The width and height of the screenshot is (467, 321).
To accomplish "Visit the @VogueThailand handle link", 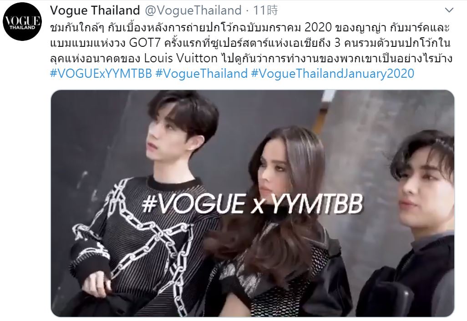I will tap(193, 10).
